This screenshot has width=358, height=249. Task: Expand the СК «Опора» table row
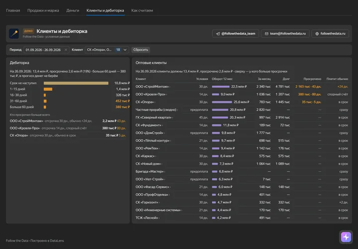pos(242,102)
